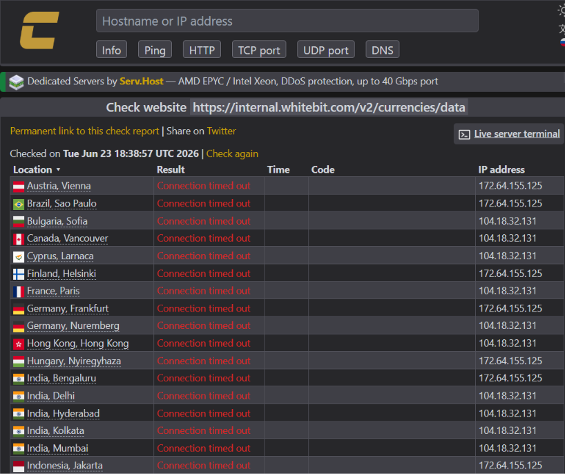
Task: Open Permanent link to this check report
Action: [x=84, y=131]
